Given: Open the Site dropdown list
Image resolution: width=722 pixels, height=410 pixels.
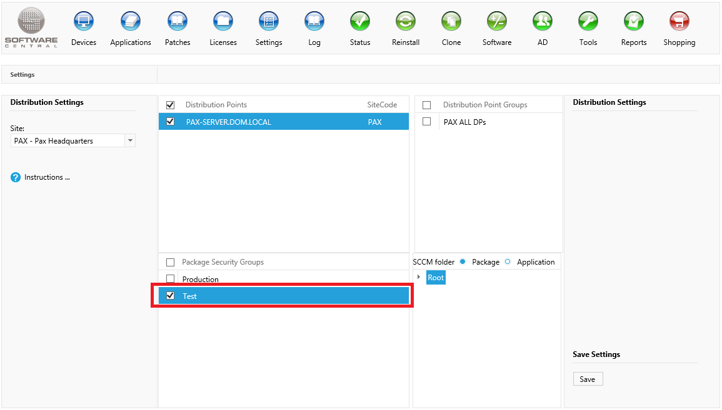Looking at the screenshot, I should click(x=130, y=141).
